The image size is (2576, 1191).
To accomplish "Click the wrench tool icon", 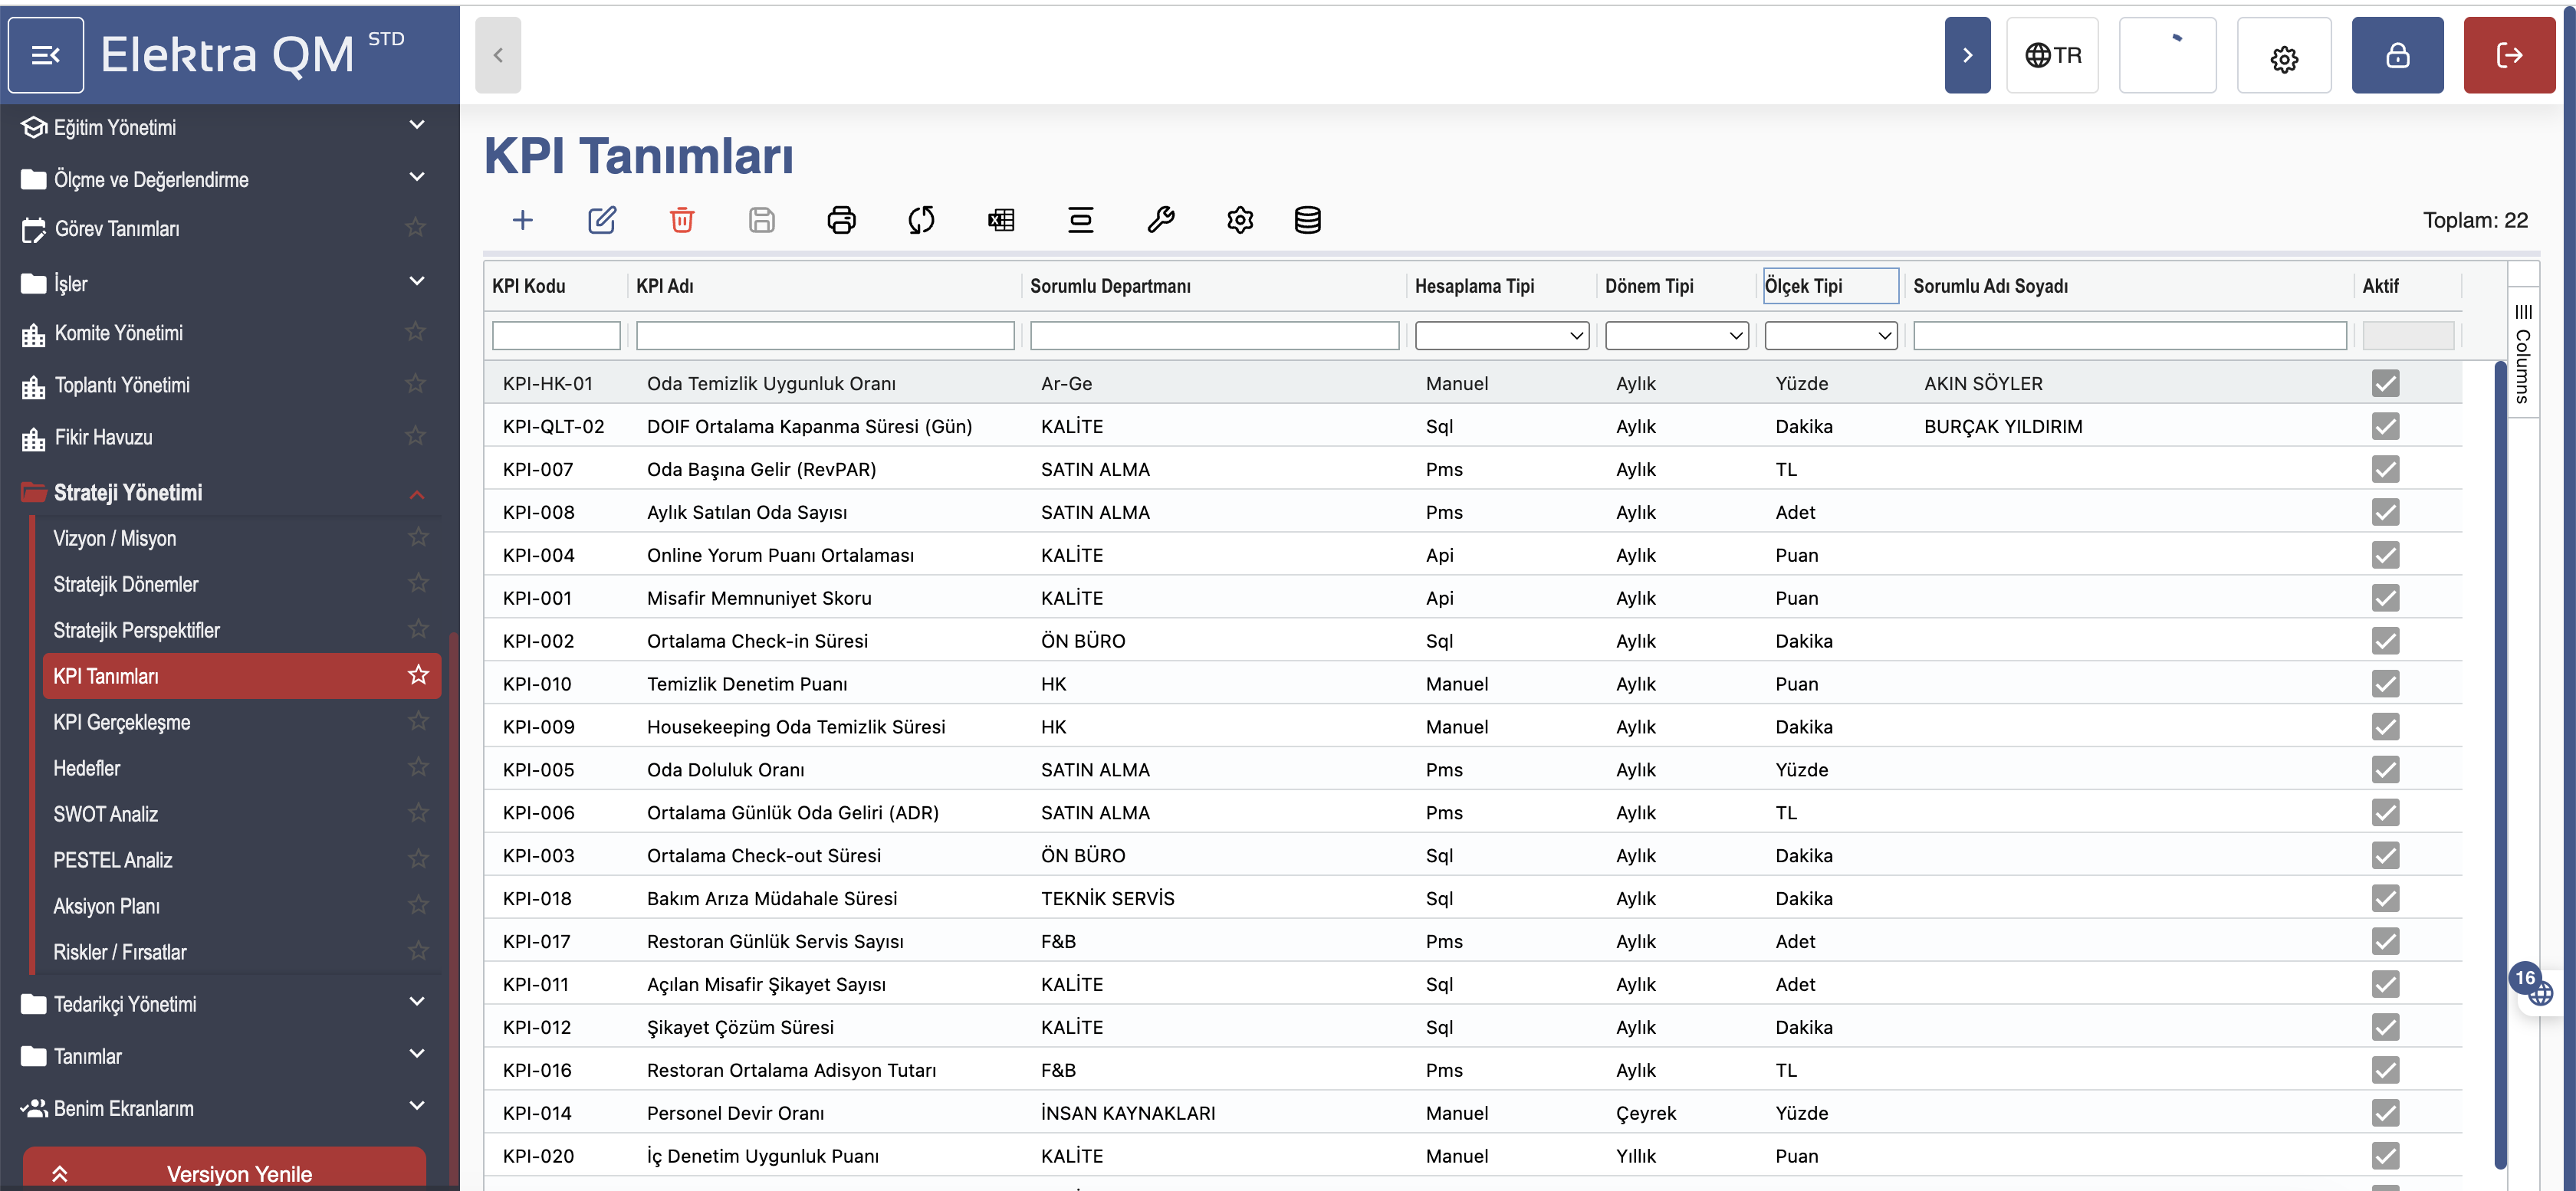I will tap(1160, 220).
